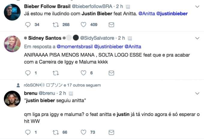The width and height of the screenshot is (204, 139).
Task: Open Bieber Follow Brasil's profile picture
Action: 12,12
